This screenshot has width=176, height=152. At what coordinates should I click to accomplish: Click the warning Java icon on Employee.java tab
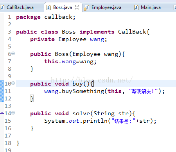click(86, 7)
